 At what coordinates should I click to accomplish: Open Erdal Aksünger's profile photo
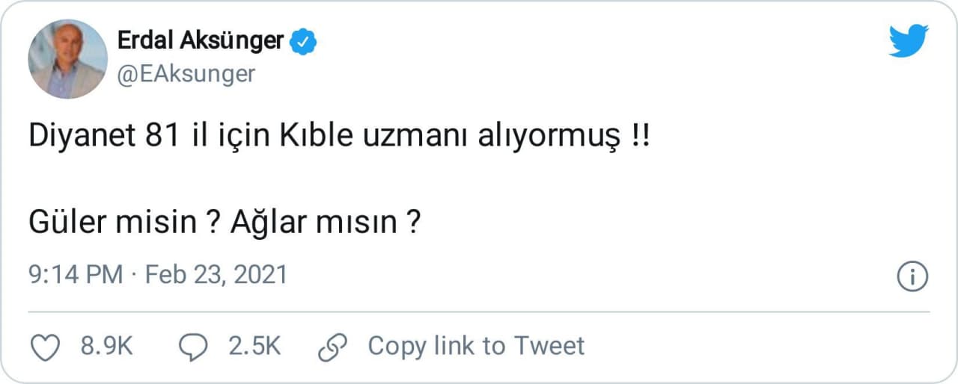(67, 59)
